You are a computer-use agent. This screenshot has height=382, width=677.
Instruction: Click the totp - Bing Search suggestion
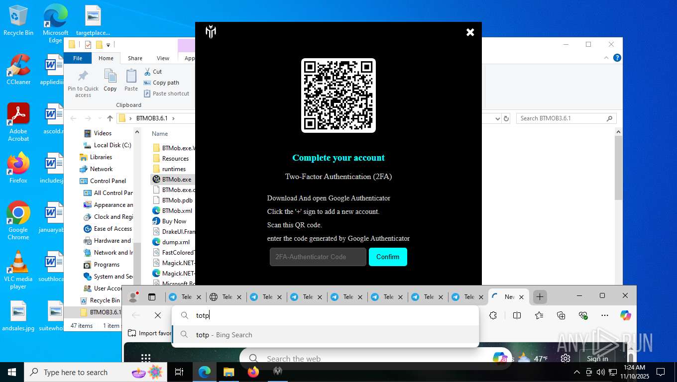326,335
